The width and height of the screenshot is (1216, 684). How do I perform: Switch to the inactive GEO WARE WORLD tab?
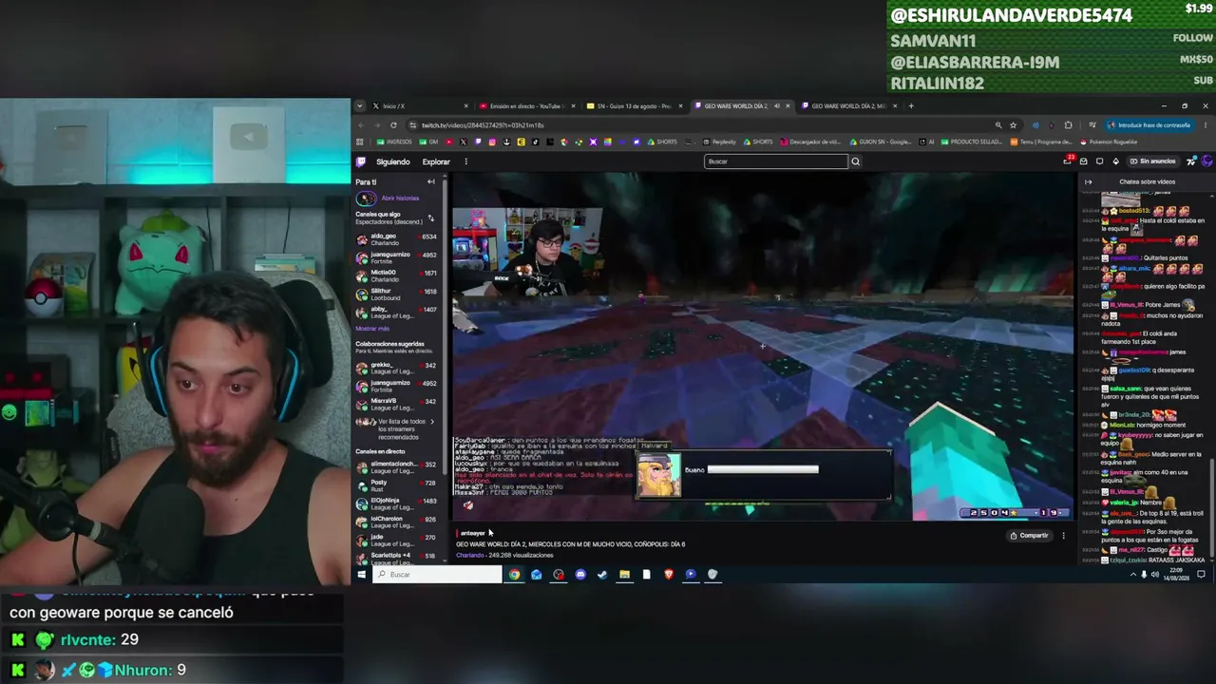click(848, 105)
